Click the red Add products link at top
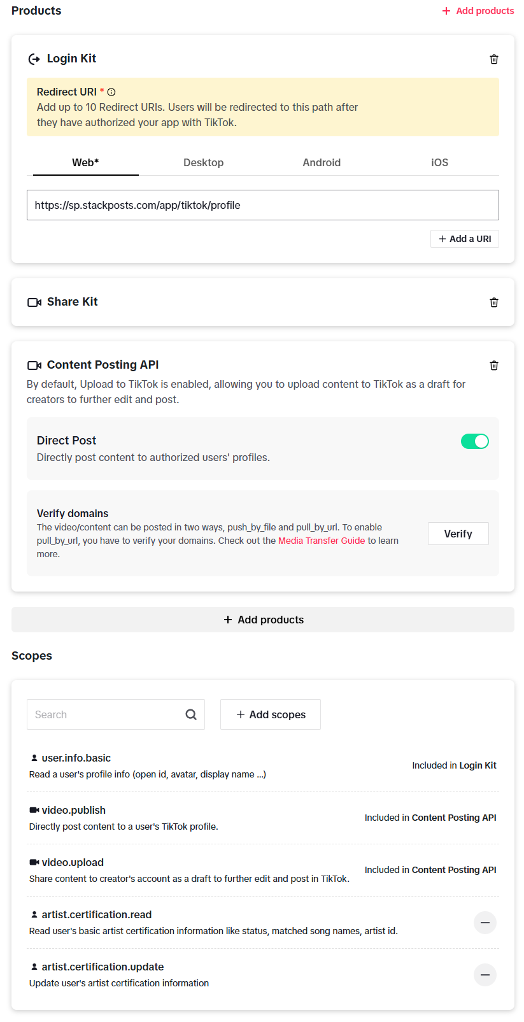The image size is (524, 1022). (x=478, y=11)
